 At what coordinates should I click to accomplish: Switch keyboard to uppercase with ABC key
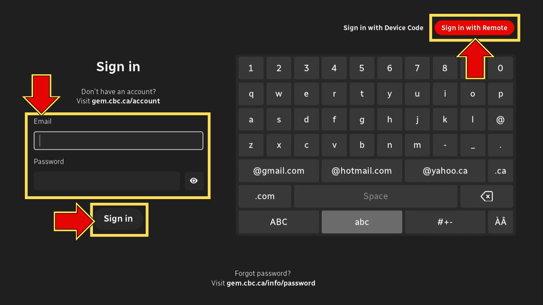(x=279, y=222)
